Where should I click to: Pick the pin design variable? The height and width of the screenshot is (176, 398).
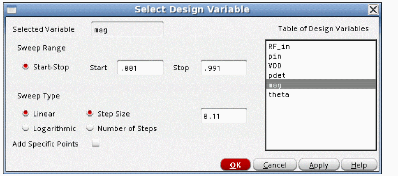(275, 56)
